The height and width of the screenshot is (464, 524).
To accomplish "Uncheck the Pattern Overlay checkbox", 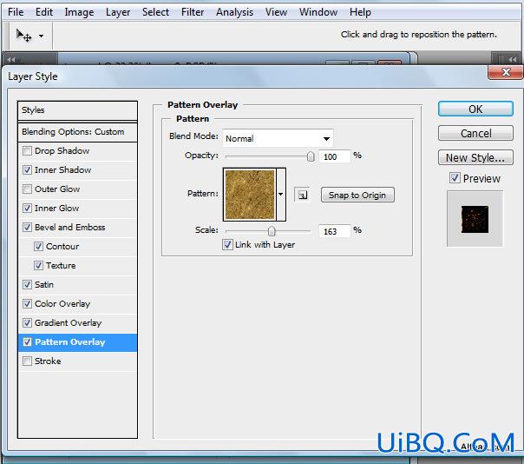I will coord(27,341).
